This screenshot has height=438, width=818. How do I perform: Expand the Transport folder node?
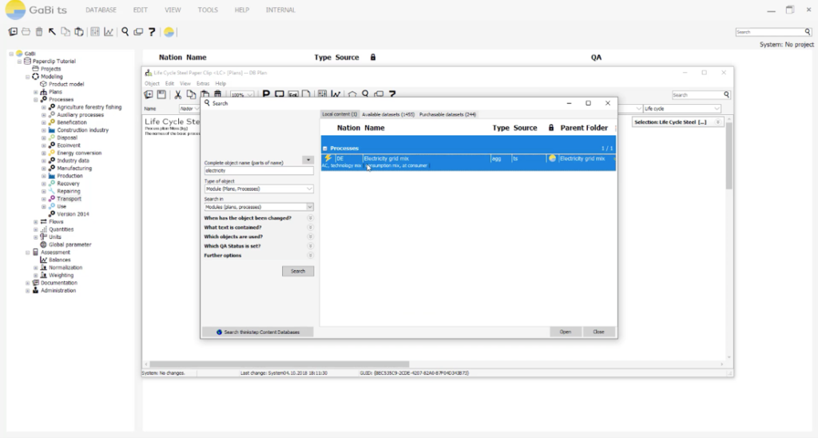click(44, 199)
